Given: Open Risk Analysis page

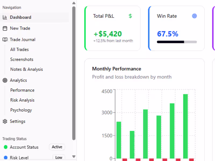Looking at the screenshot, I should [22, 100].
